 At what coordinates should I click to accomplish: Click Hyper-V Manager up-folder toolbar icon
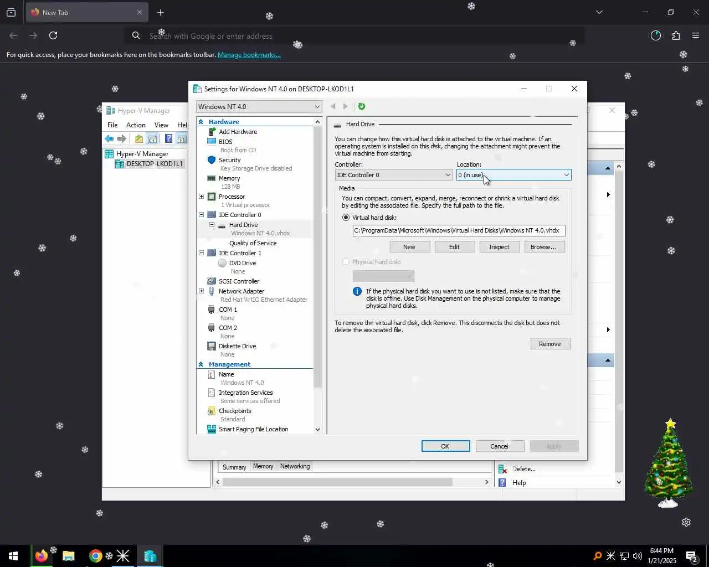pyautogui.click(x=139, y=138)
